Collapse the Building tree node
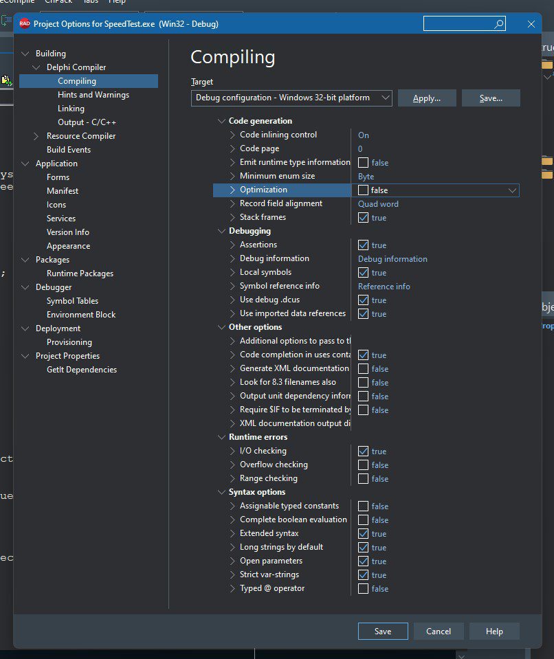The image size is (554, 659). coord(25,54)
